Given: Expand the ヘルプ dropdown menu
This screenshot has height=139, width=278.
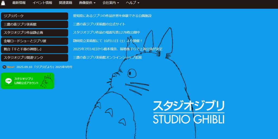Looking at the screenshot, I should click(x=132, y=3).
